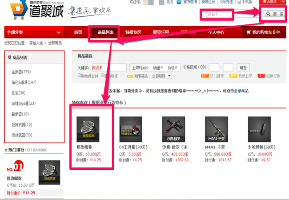Open C4工具钳(30天) product title
Image resolution: width=289 pixels, height=200 pixels.
click(x=133, y=147)
